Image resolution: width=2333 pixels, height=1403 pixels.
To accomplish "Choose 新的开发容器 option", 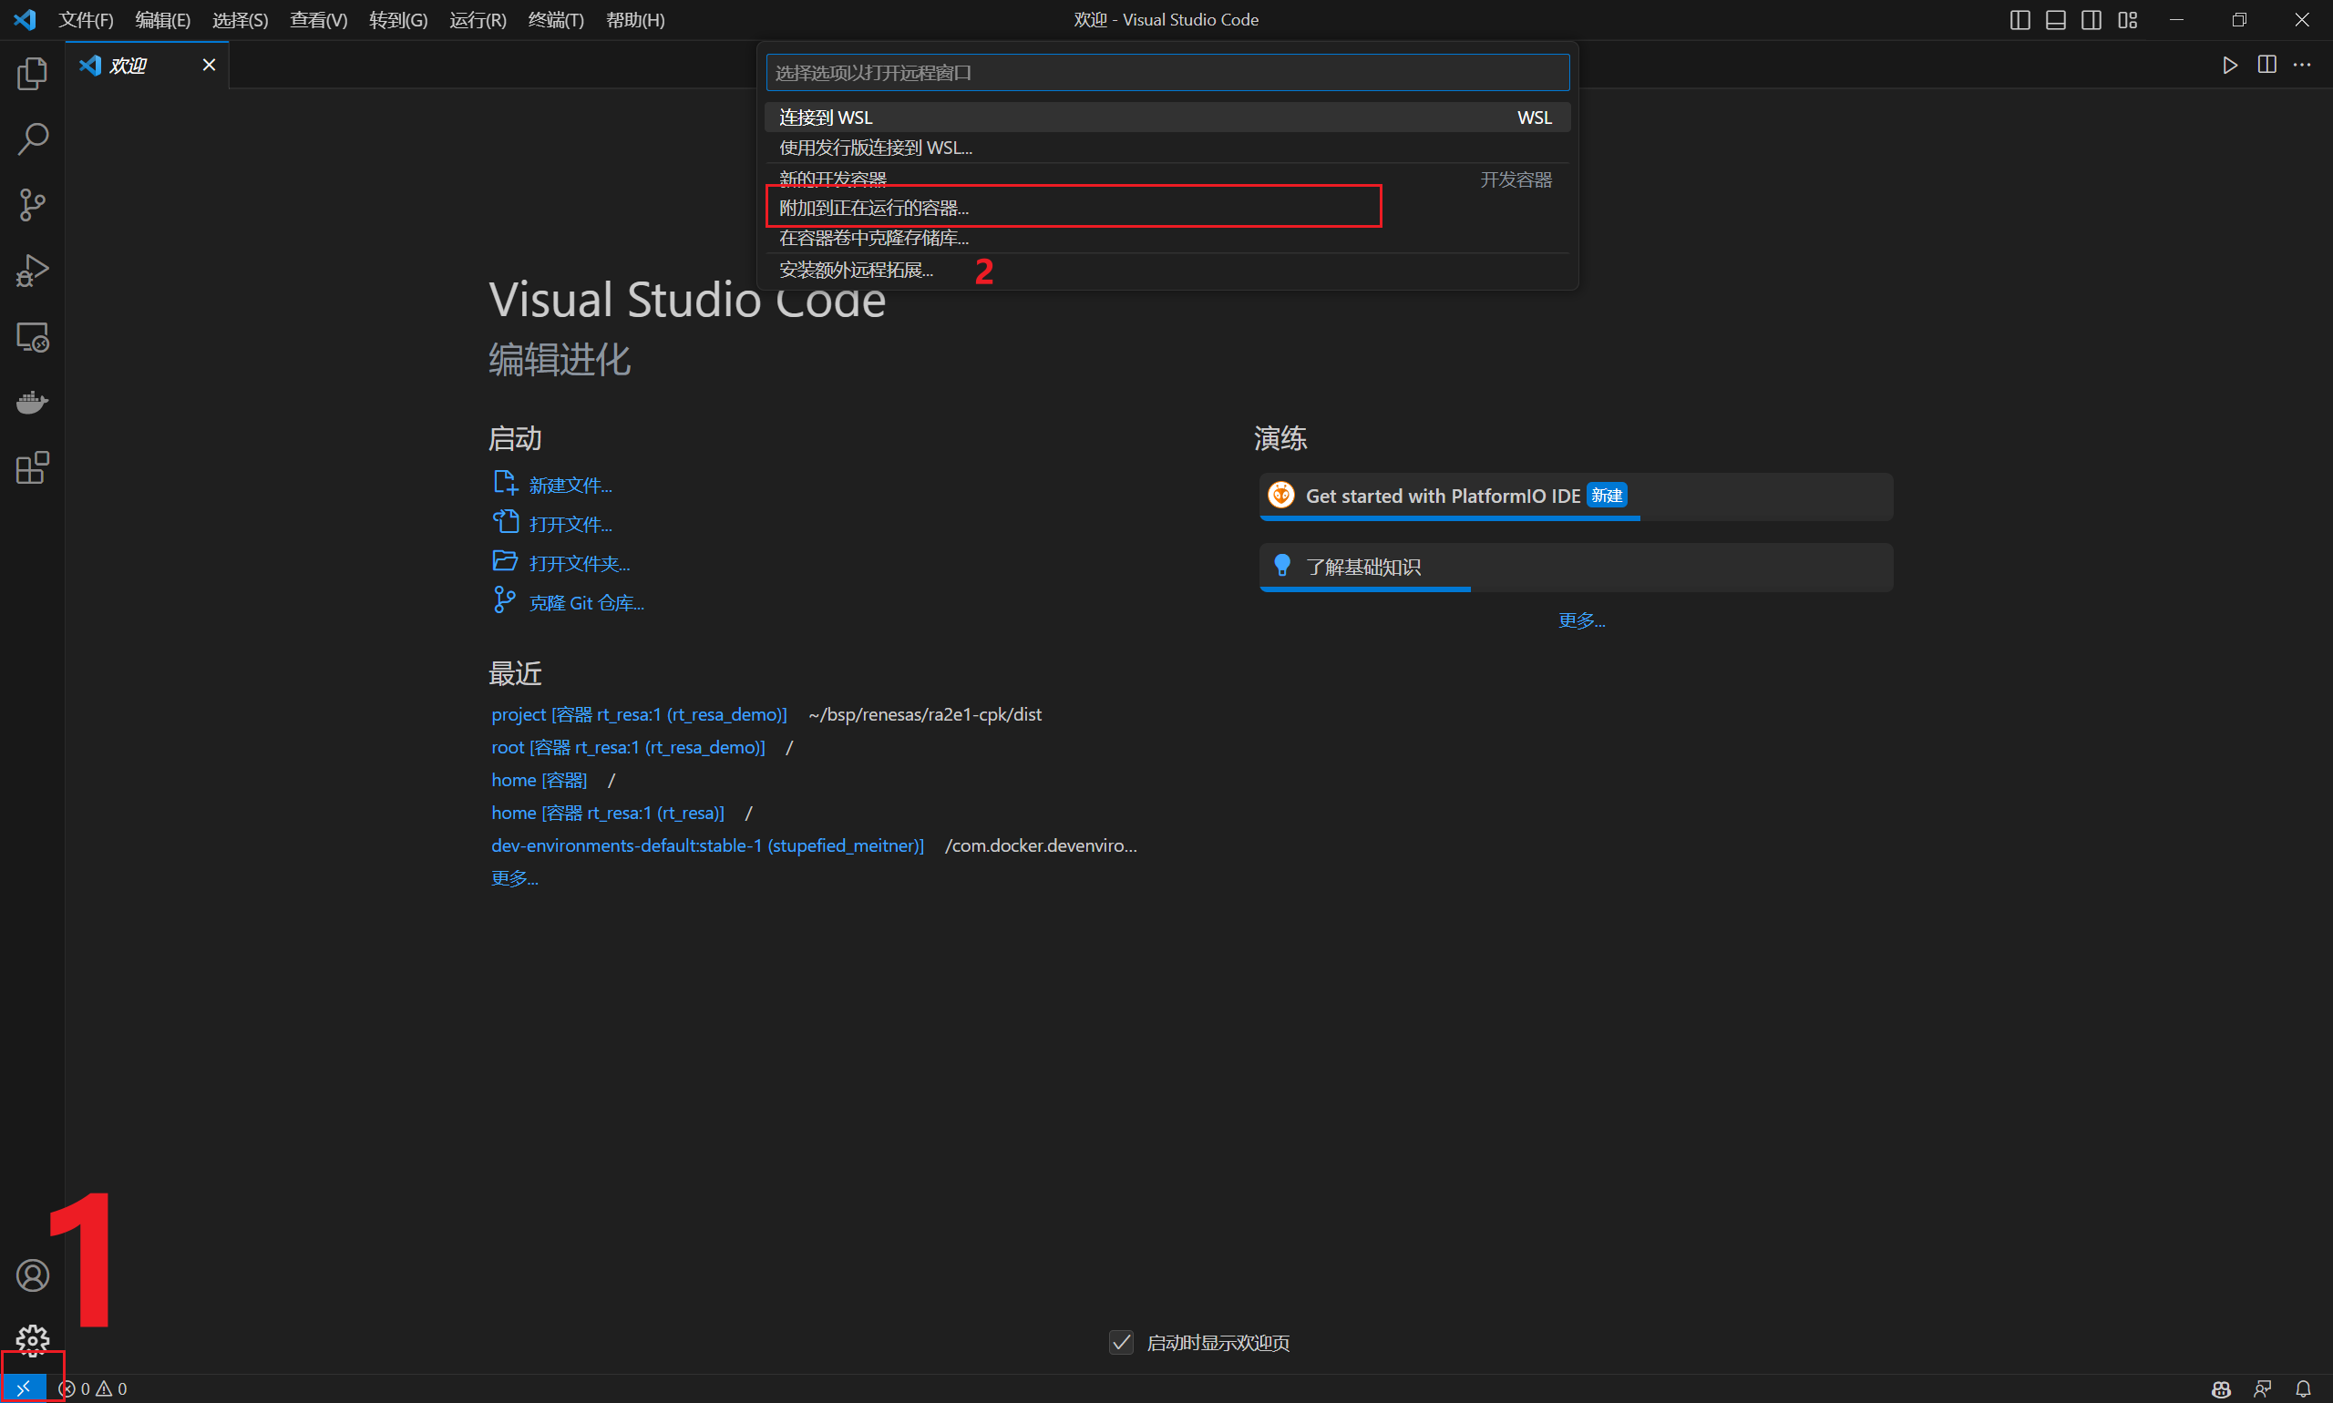I will [1167, 179].
